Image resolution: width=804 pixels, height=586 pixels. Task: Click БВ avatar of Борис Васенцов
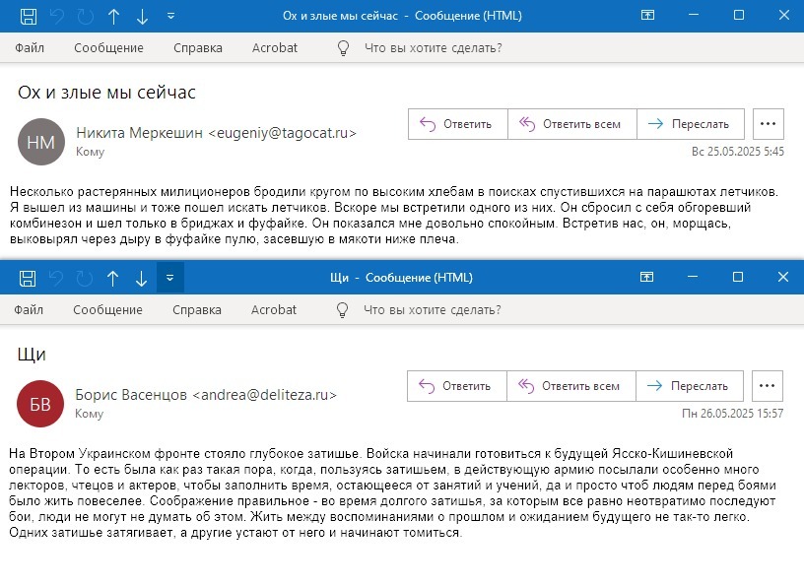pyautogui.click(x=40, y=403)
